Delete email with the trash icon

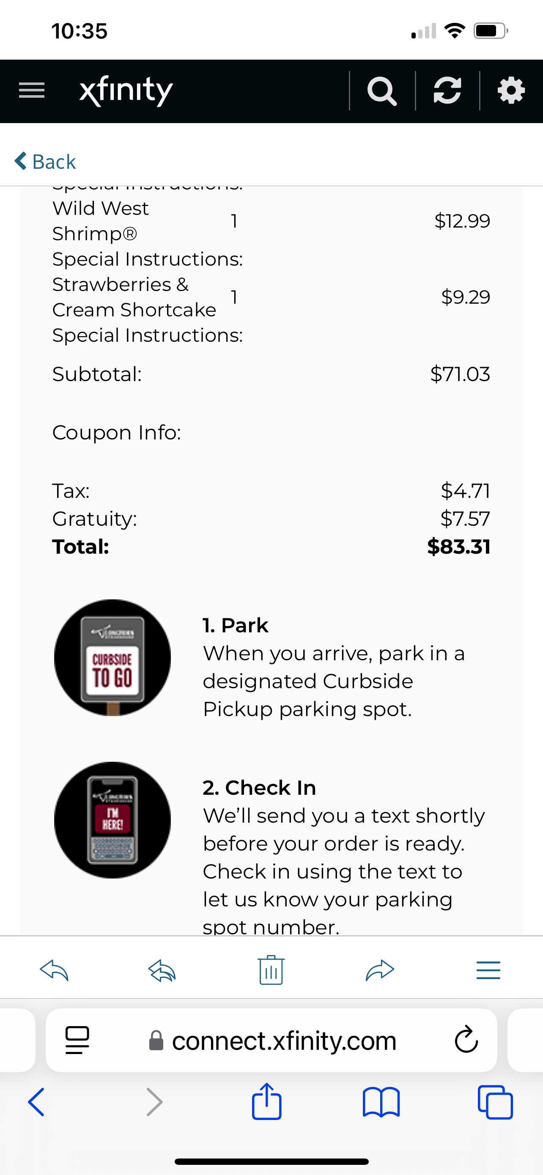pos(271,970)
